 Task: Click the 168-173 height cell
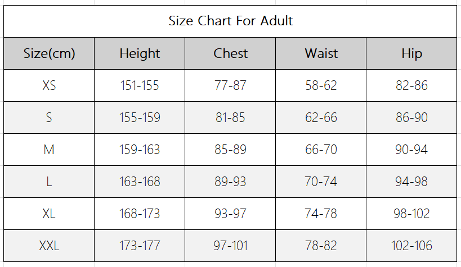tap(140, 214)
